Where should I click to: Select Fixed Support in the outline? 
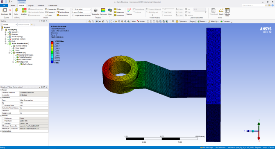point(20,48)
